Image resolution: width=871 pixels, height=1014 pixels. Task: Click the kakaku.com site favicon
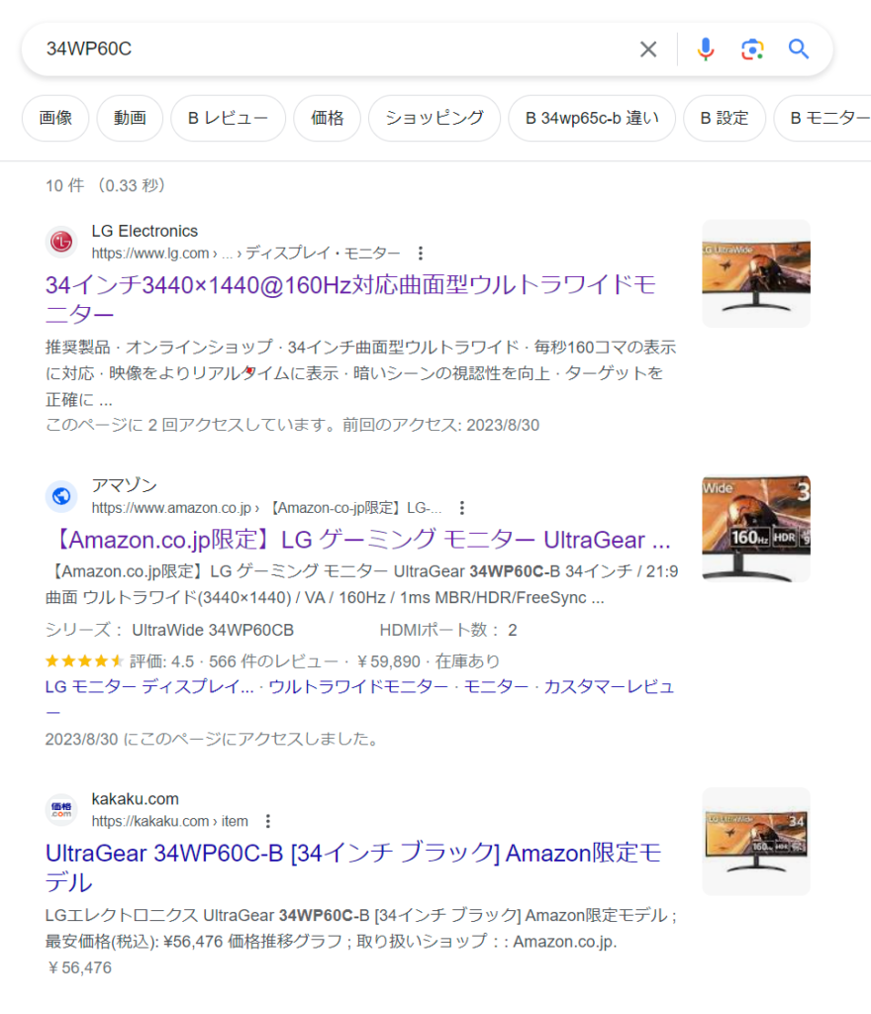61,810
